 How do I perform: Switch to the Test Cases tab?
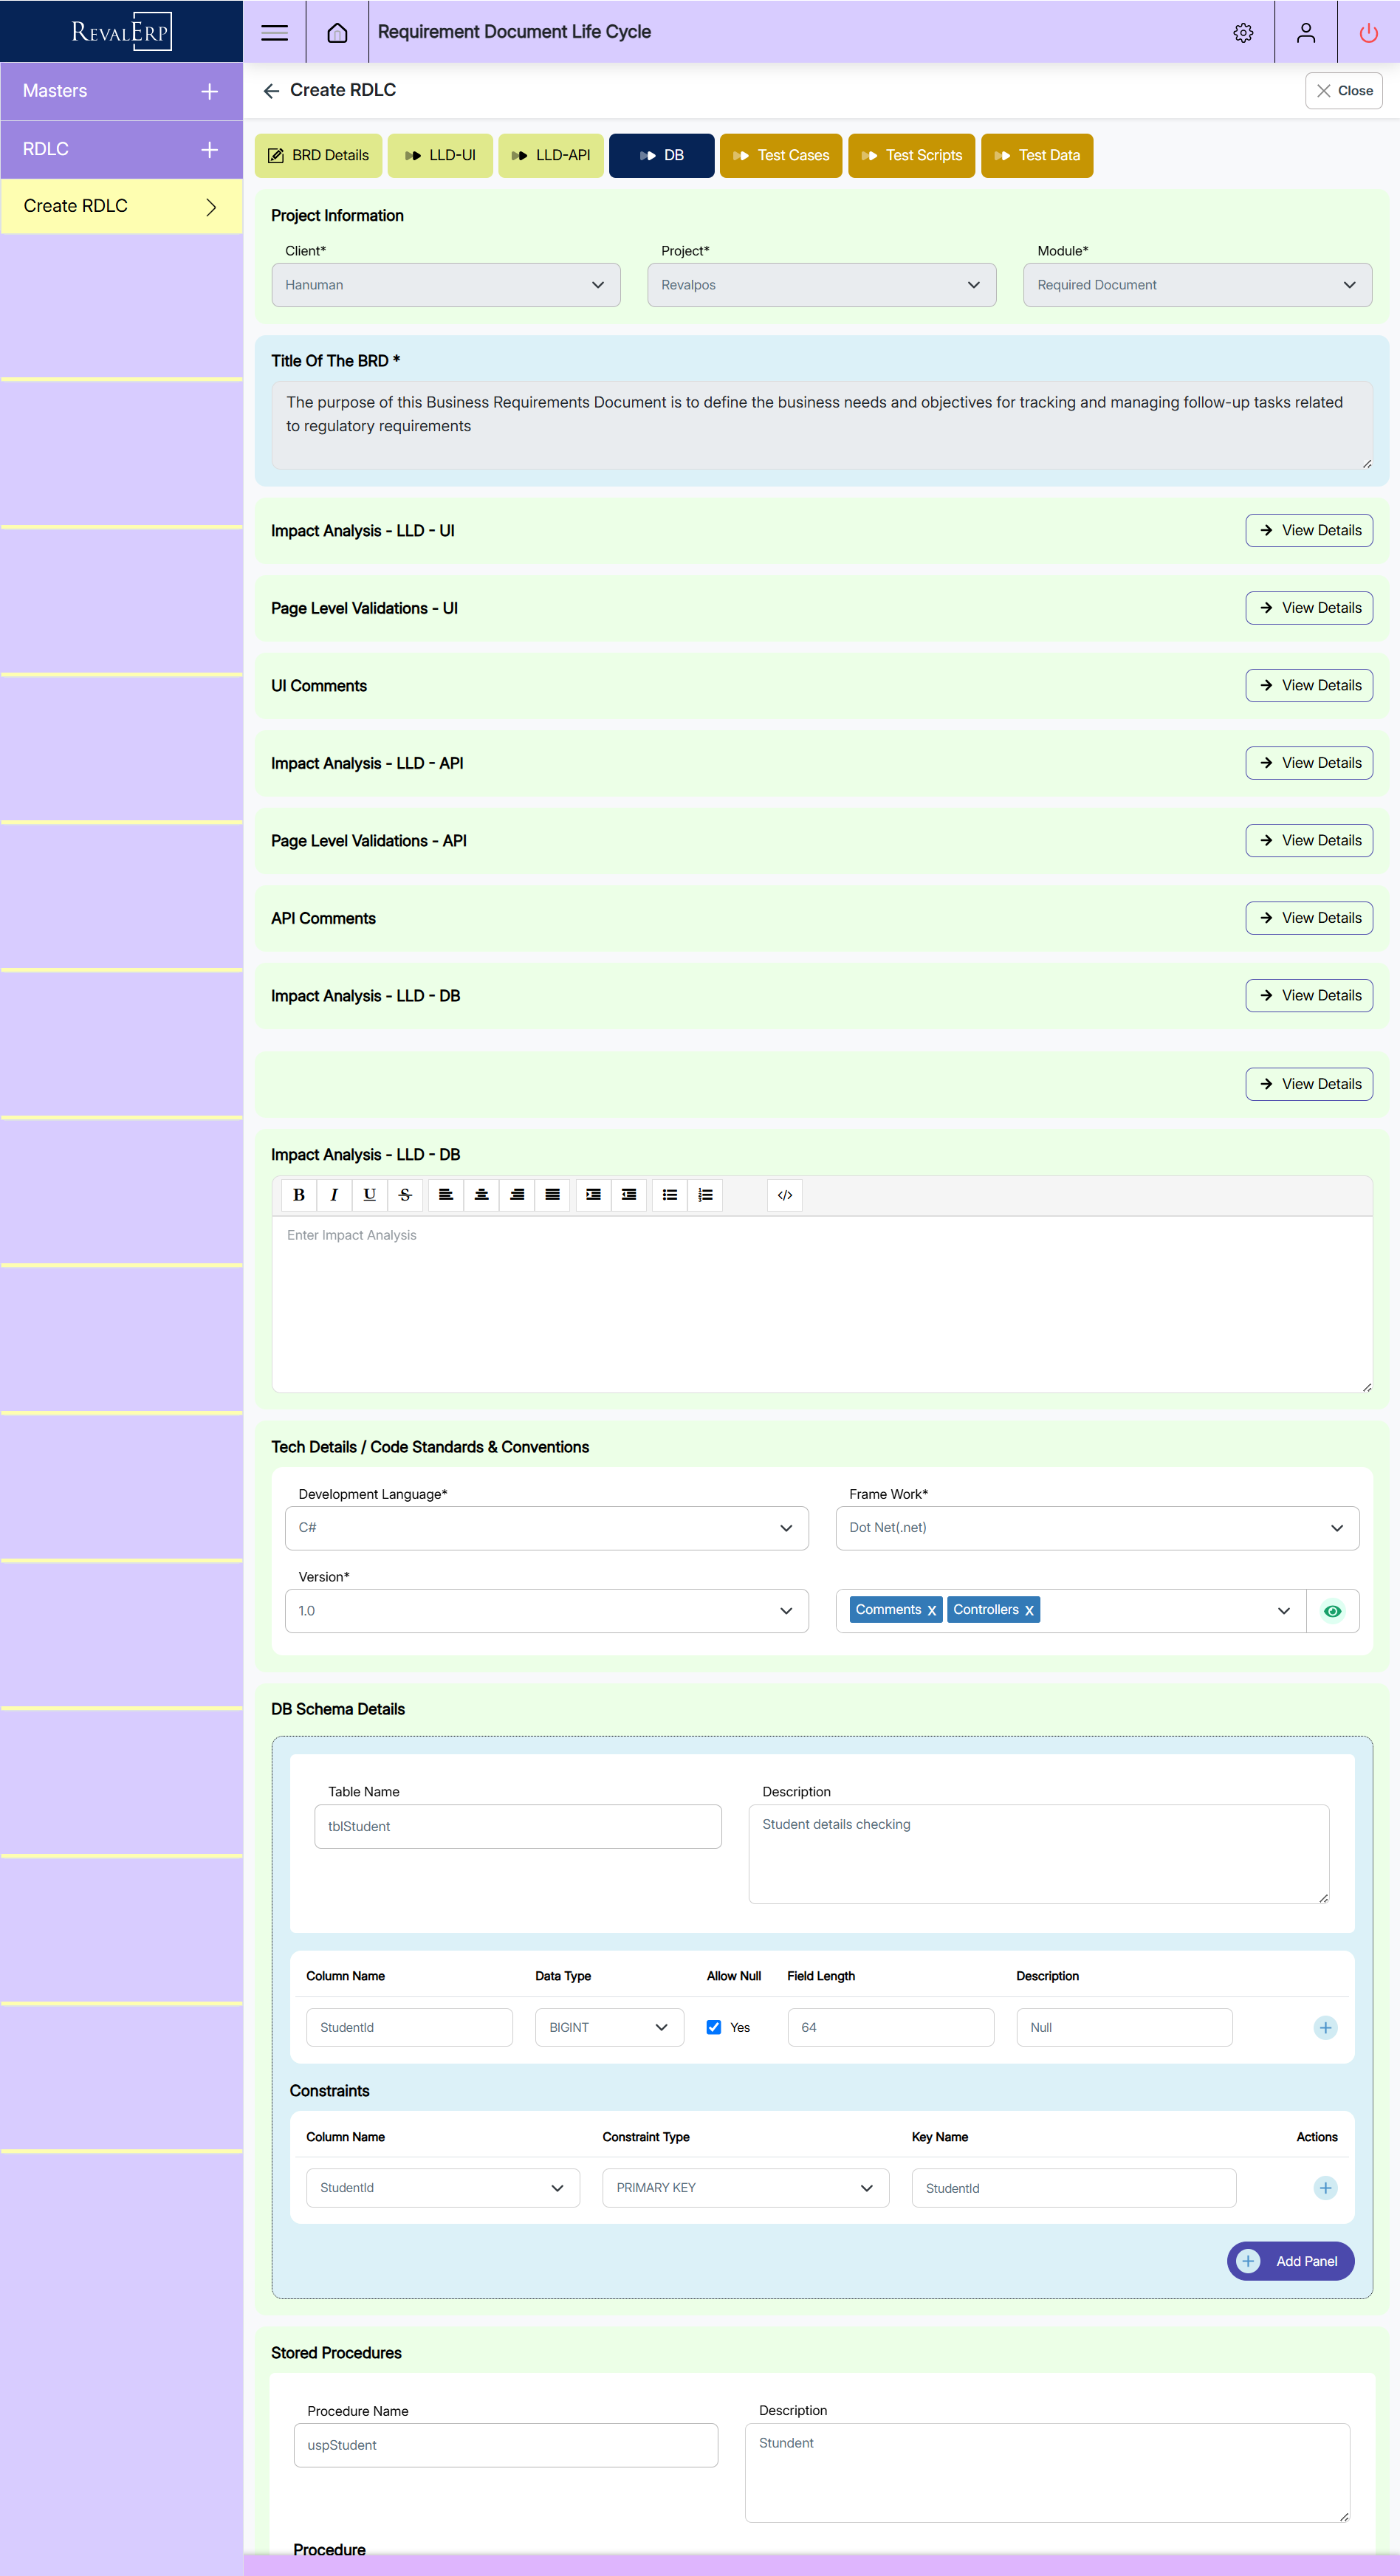781,155
